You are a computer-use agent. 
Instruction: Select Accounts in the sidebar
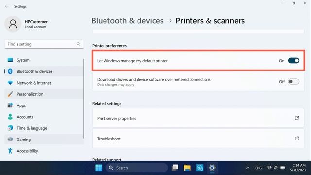tap(44, 117)
